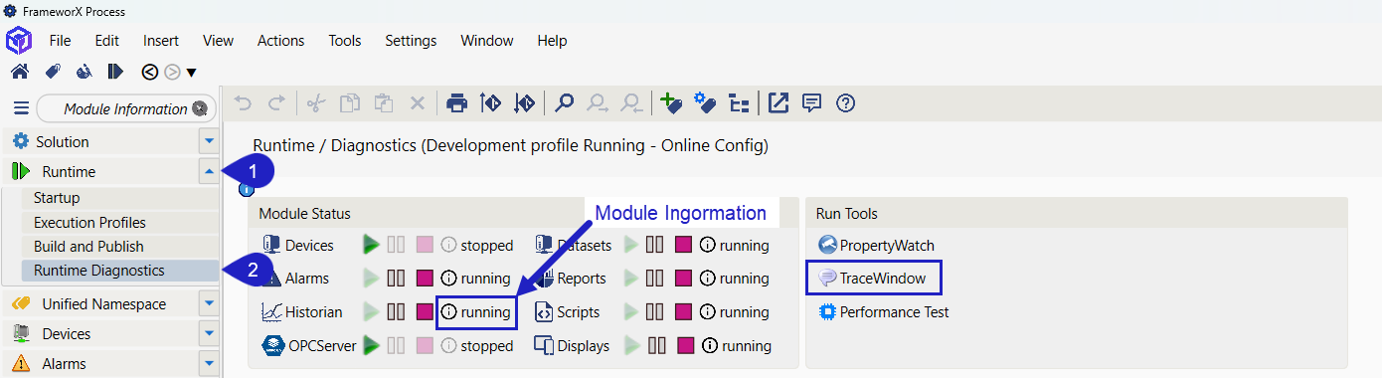The image size is (1382, 378).
Task: Open the Window menu
Action: [x=487, y=41]
